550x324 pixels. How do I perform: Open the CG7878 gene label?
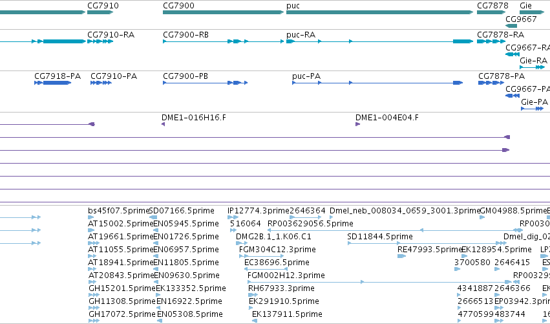(492, 6)
